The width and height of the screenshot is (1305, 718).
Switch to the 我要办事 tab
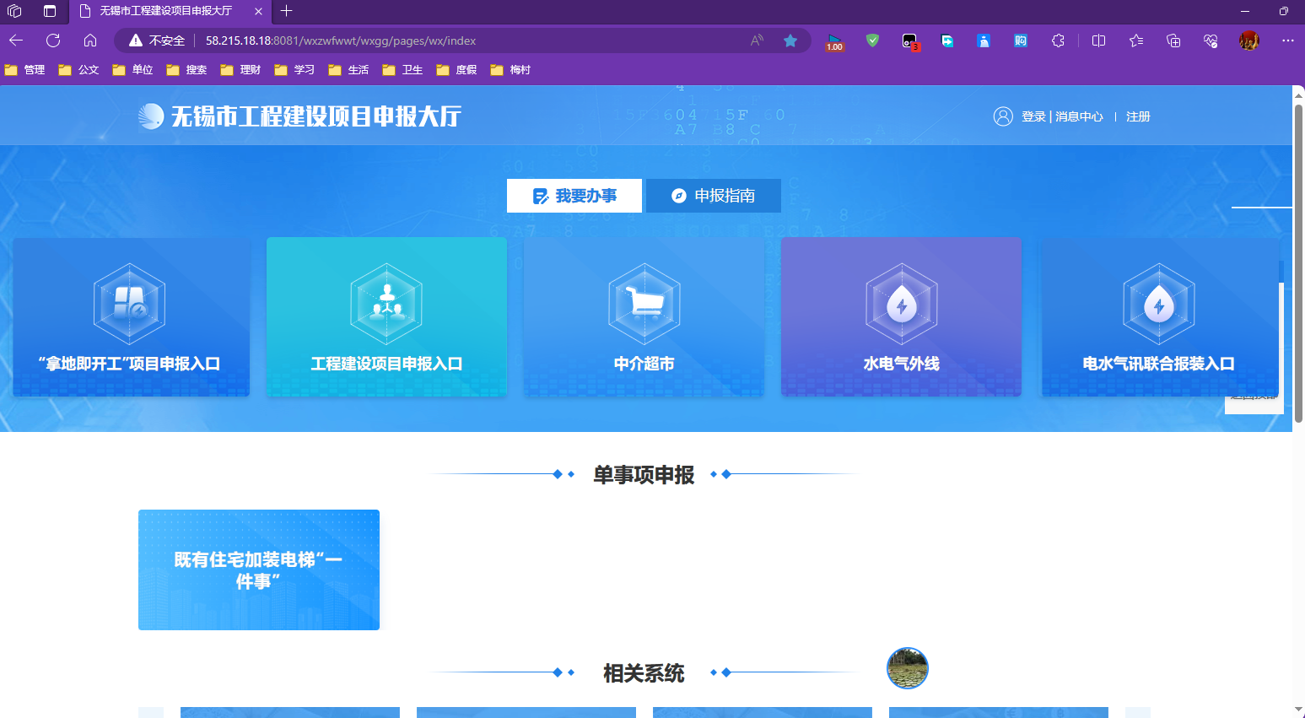pos(574,196)
